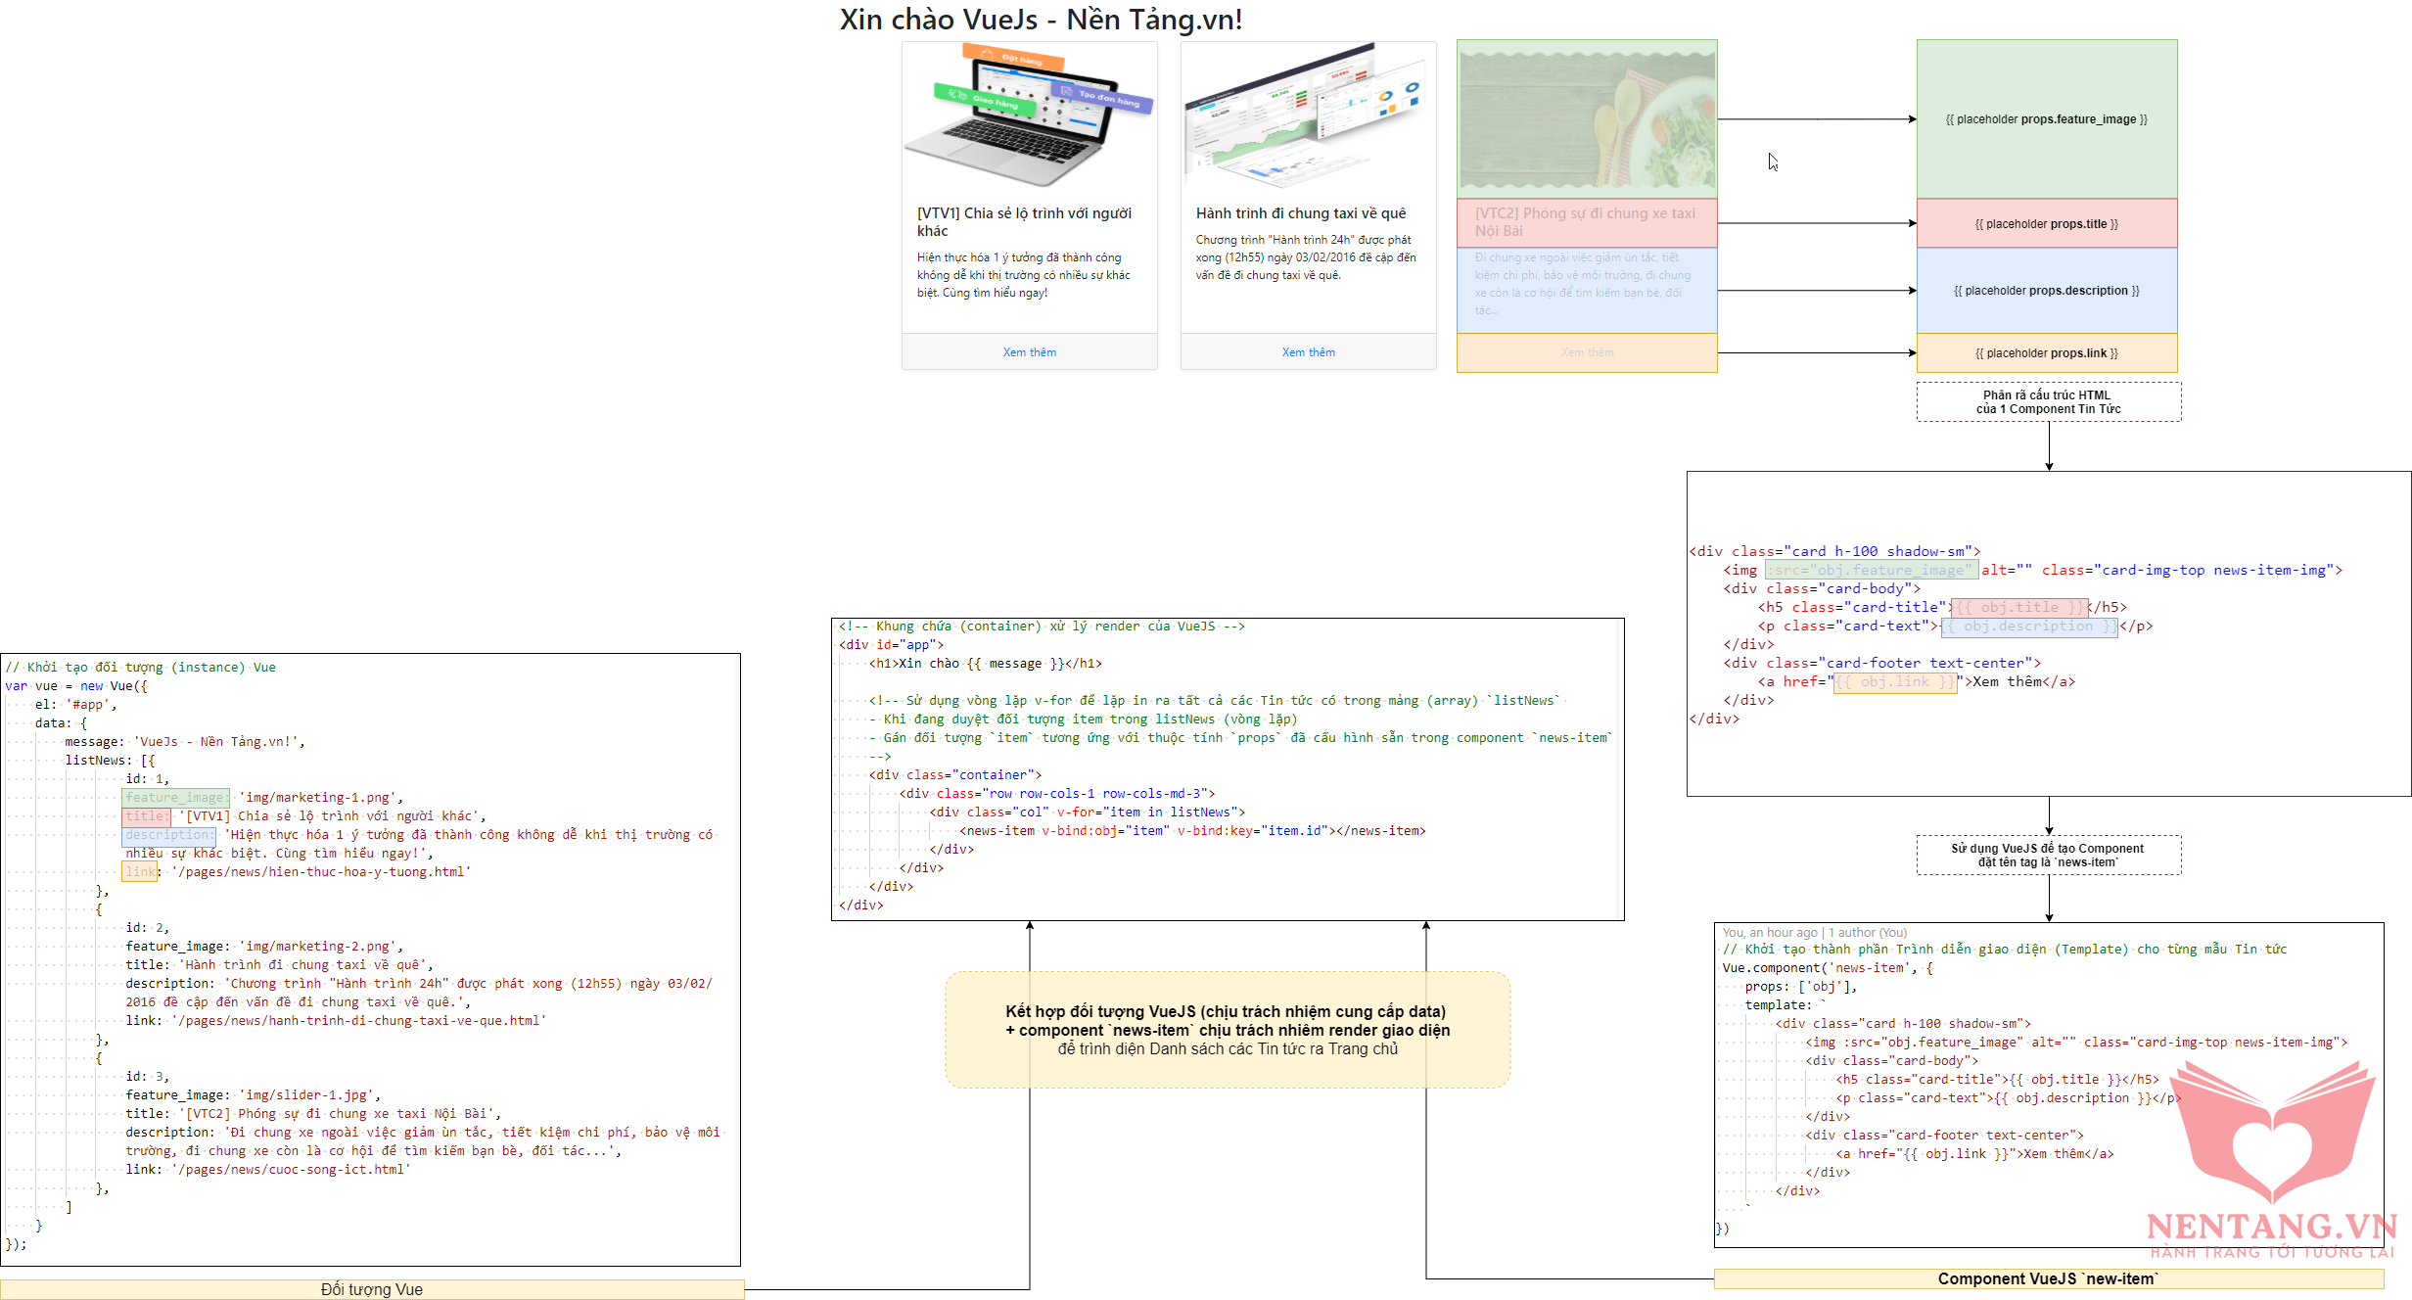Select the 'Phân rã cấu trúc HTML' dashed label
This screenshot has width=2412, height=1300.
point(2048,402)
